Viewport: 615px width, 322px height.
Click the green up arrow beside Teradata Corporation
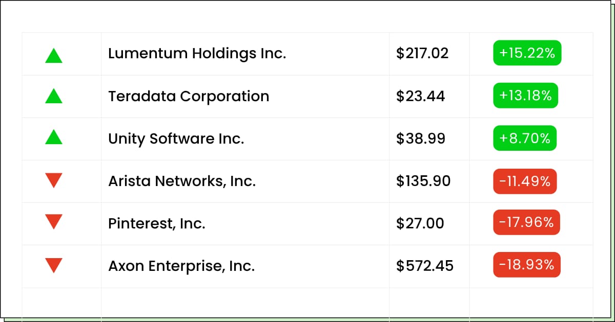[54, 96]
